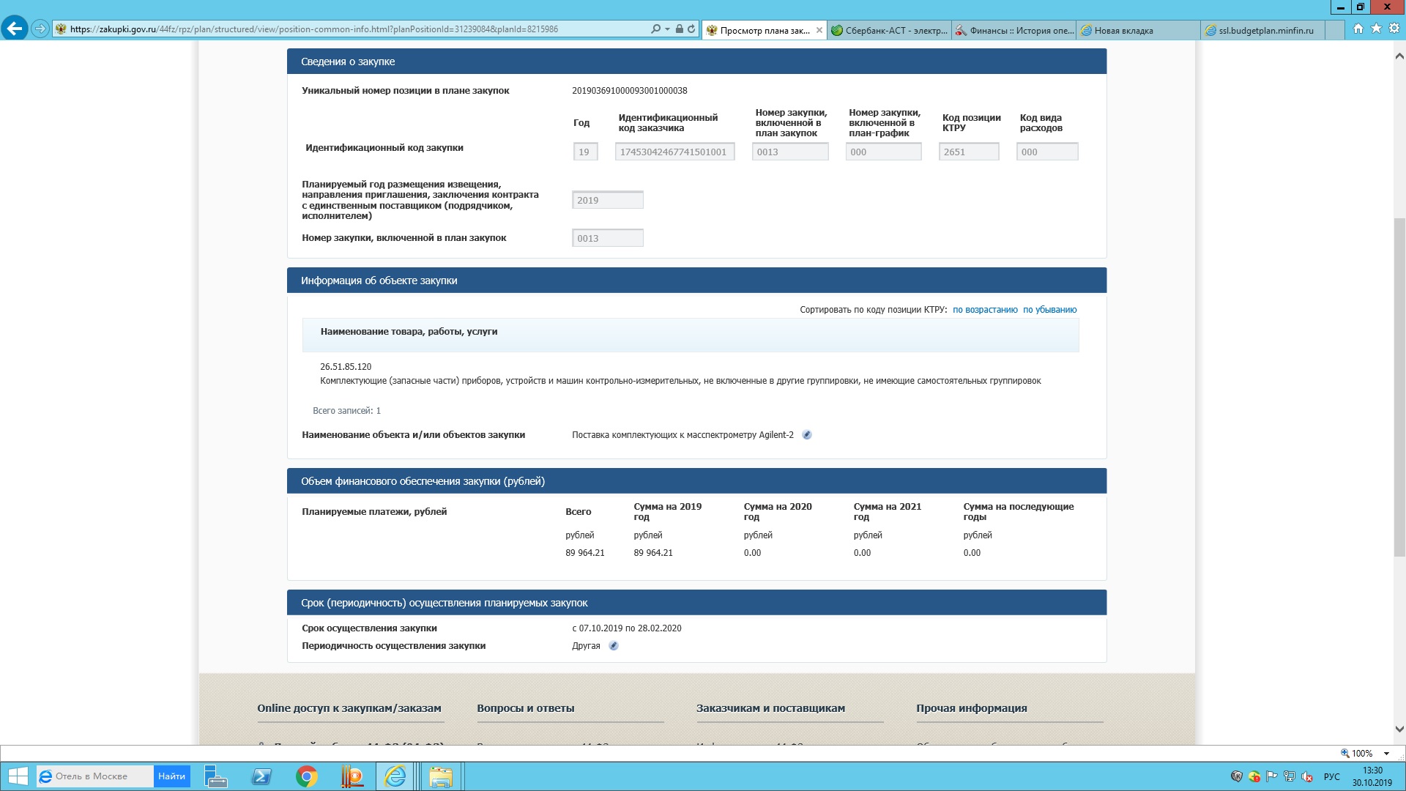Click the security lock icon in address bar
The width and height of the screenshot is (1406, 791).
(x=680, y=29)
